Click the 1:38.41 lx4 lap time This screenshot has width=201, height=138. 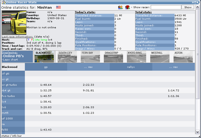(x=46, y=102)
